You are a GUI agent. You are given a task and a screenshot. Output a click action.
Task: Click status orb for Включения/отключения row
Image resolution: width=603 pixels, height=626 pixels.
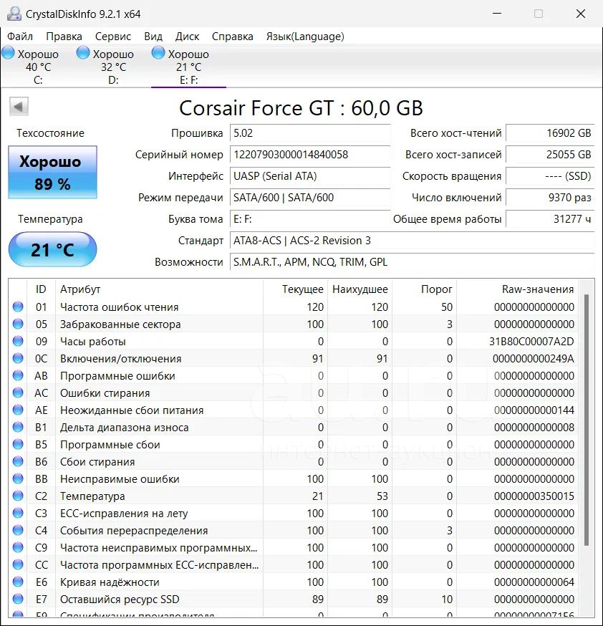(x=18, y=358)
